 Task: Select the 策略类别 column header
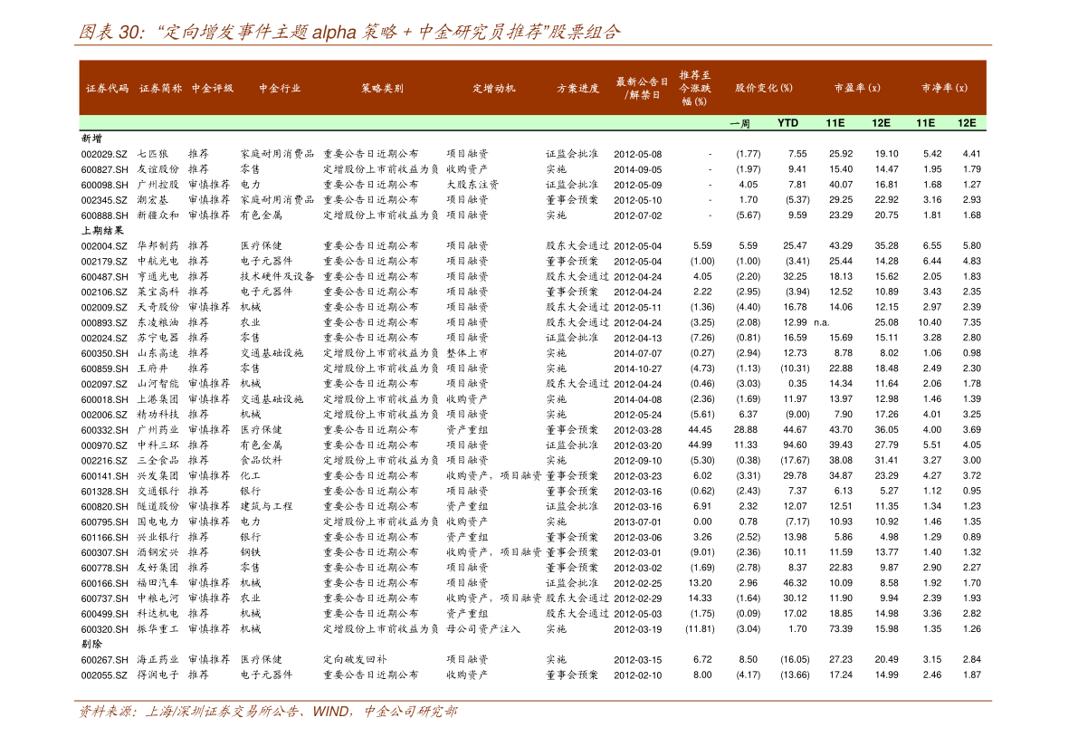tap(382, 89)
